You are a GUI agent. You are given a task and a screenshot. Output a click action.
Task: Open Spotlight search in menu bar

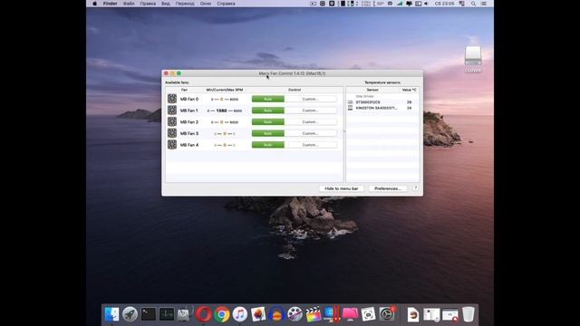(473, 4)
